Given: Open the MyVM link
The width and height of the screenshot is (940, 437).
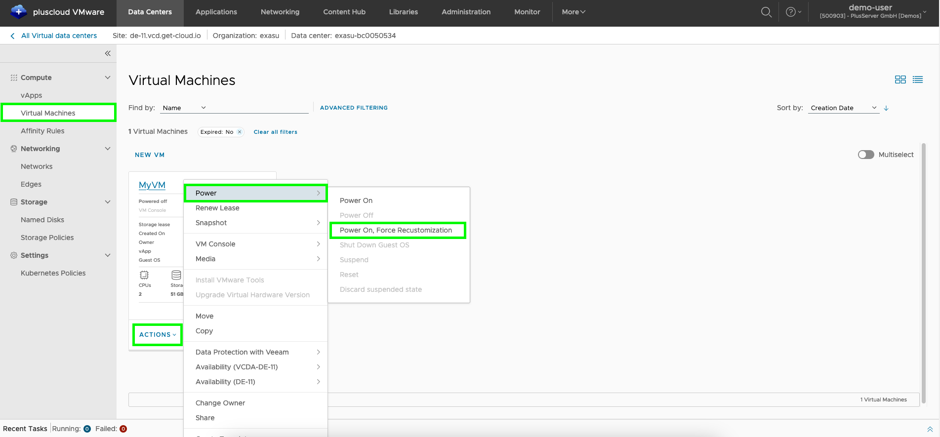Looking at the screenshot, I should point(152,185).
